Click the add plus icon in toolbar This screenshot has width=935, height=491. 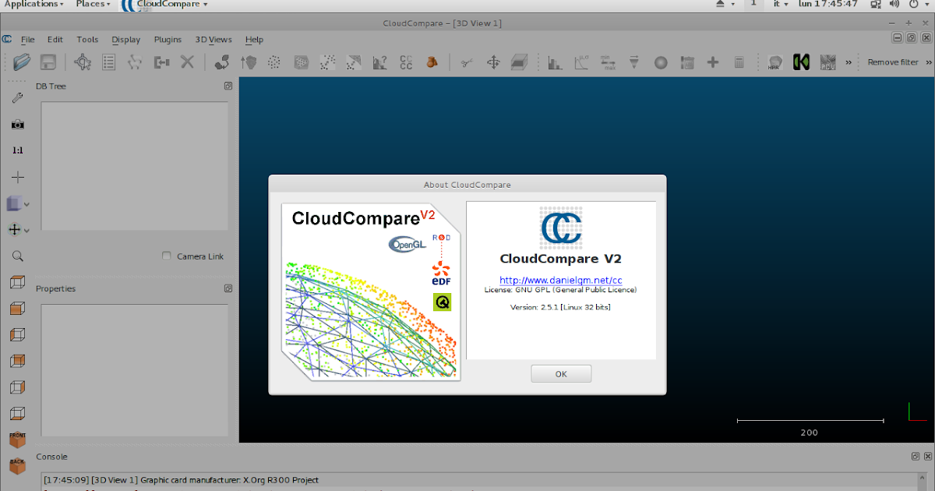point(713,62)
